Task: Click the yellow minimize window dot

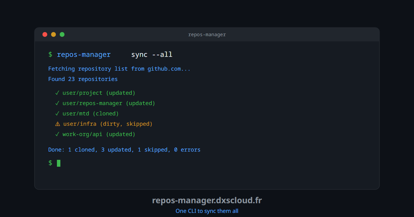Action: (x=53, y=34)
